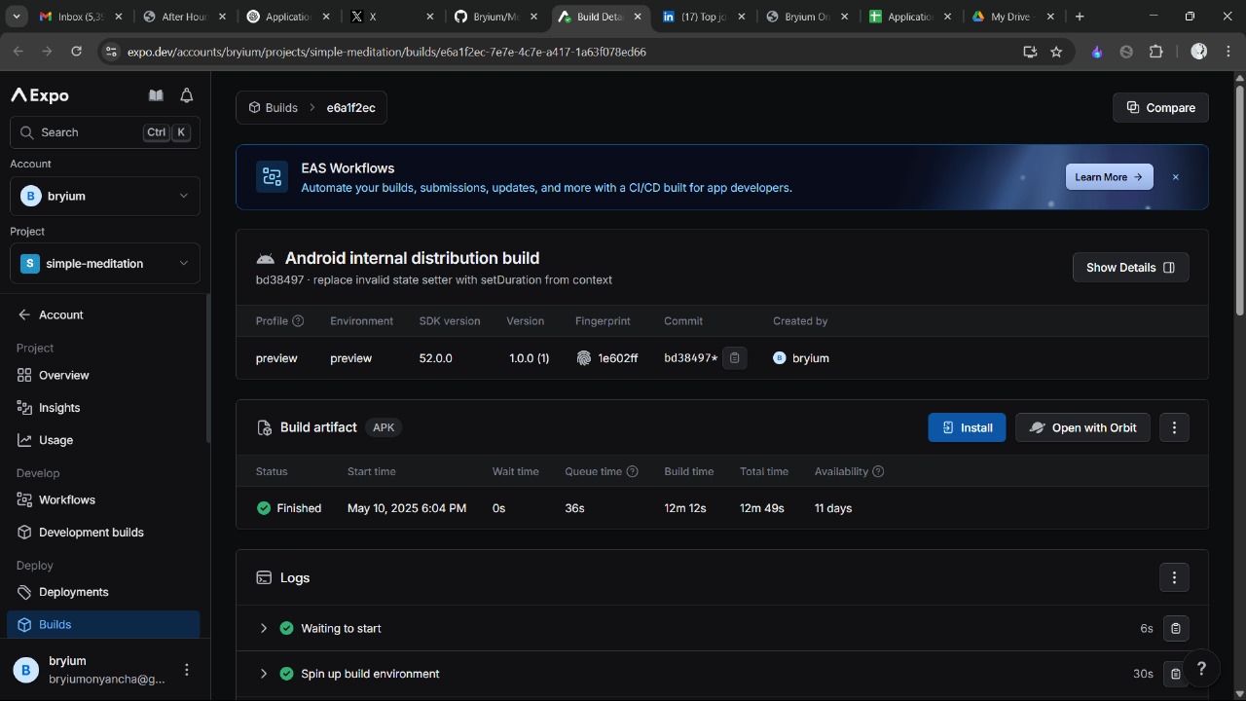The height and width of the screenshot is (701, 1246).
Task: Close the Inbox Gmail tab
Action: [x=119, y=17]
